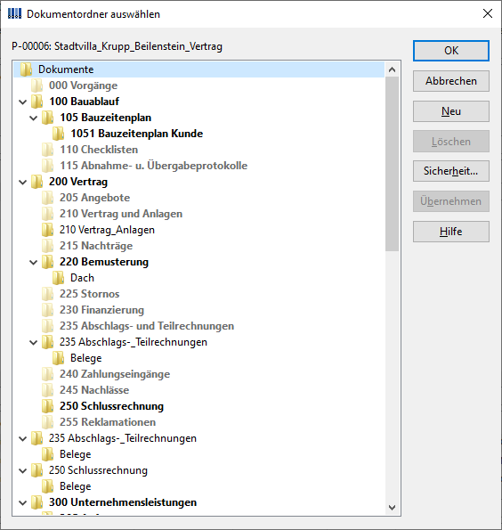The image size is (502, 530).
Task: Open the Sicherheit... settings
Action: pos(451,171)
